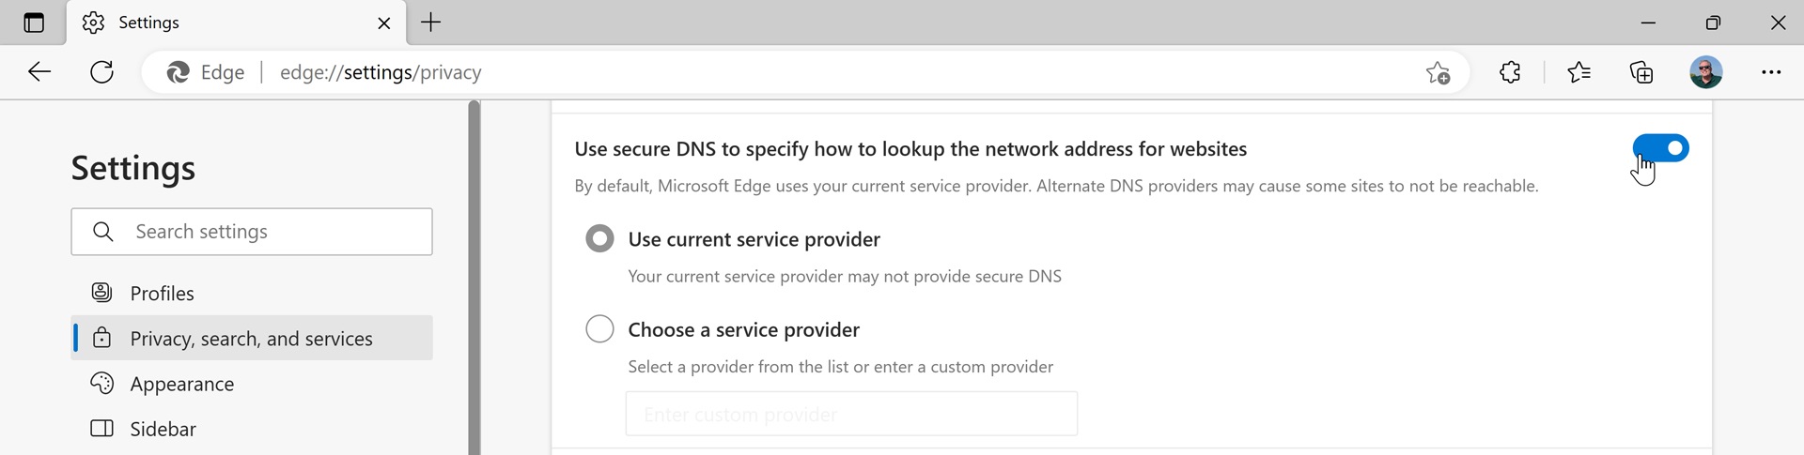Open Privacy, search, and services section
The height and width of the screenshot is (455, 1804).
tap(252, 338)
